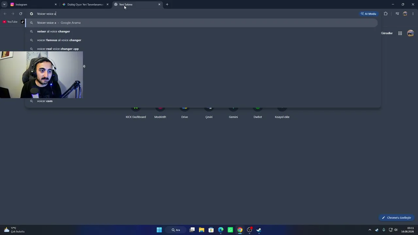Open Microsoft Edge from the taskbar
Image resolution: width=418 pixels, height=235 pixels.
(x=221, y=230)
